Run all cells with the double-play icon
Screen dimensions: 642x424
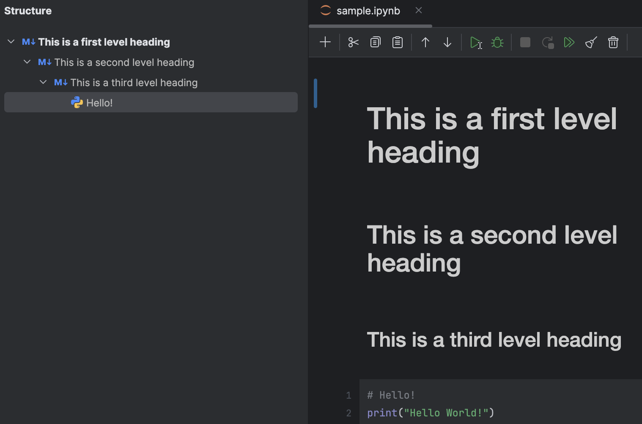point(569,42)
